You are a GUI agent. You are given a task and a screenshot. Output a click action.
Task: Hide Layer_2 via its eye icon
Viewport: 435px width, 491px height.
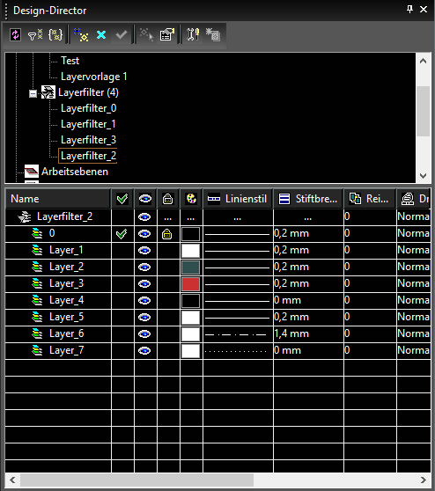[144, 267]
